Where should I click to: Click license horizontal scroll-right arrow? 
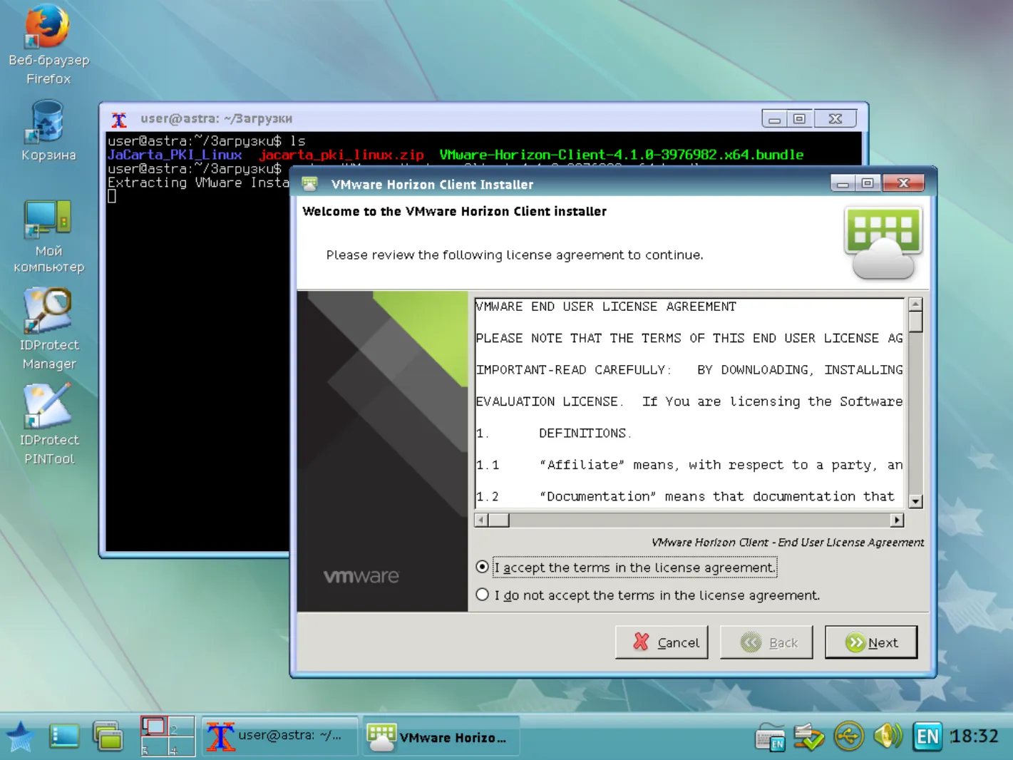coord(897,520)
